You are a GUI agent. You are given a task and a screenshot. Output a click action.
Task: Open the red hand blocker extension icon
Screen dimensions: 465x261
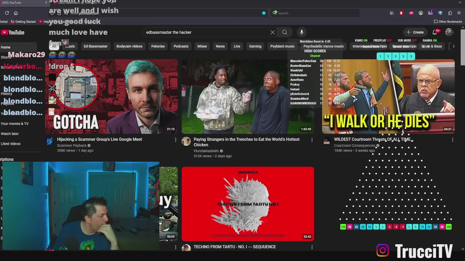tap(401, 13)
